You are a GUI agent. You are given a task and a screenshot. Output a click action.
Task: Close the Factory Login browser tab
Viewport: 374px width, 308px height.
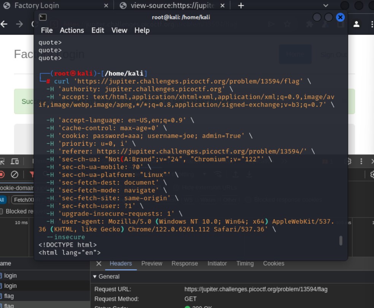point(106,5)
